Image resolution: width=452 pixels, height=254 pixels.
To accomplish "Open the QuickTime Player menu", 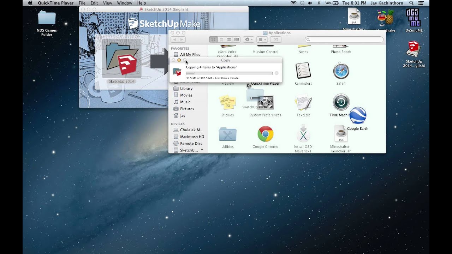I will point(56,3).
